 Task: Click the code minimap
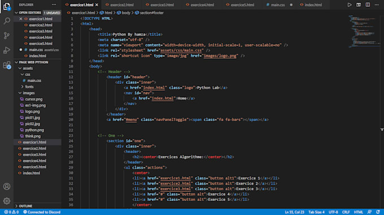pos(364,32)
